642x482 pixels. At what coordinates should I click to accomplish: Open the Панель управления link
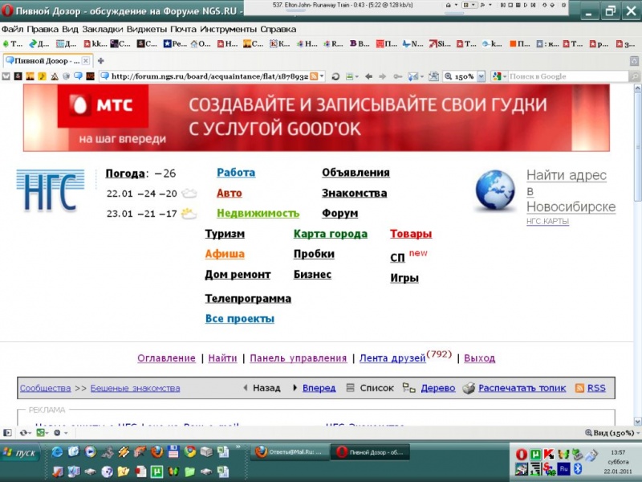pos(298,358)
